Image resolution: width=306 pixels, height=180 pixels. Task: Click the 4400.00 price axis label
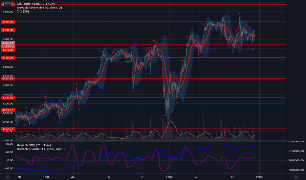tap(8, 12)
